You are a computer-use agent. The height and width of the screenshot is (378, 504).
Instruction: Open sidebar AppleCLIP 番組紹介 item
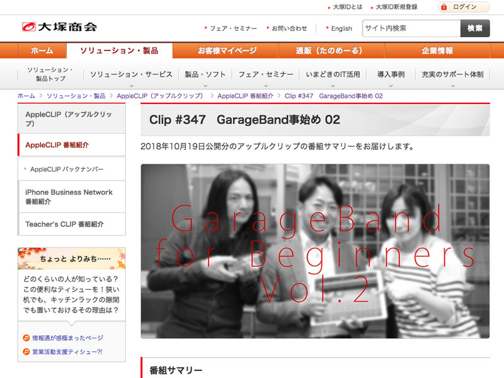coord(72,145)
